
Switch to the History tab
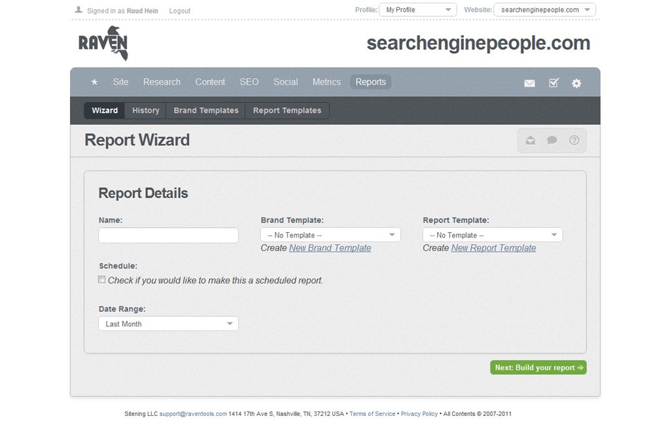click(145, 111)
